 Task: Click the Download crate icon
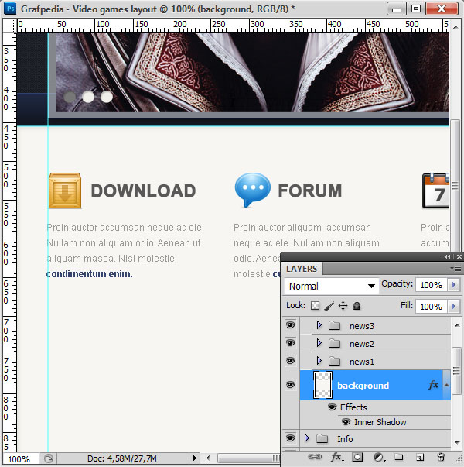click(x=65, y=191)
